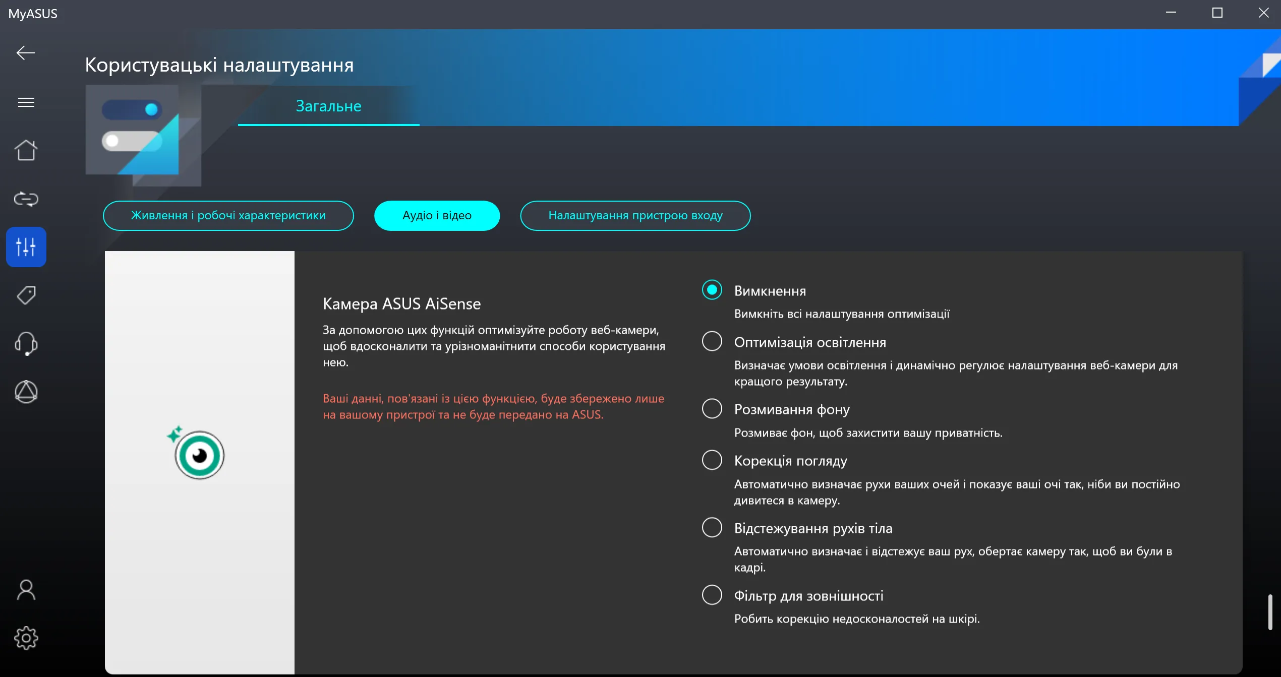Image resolution: width=1281 pixels, height=677 pixels.
Task: Enable Фільтр для зовнішності option
Action: (712, 595)
